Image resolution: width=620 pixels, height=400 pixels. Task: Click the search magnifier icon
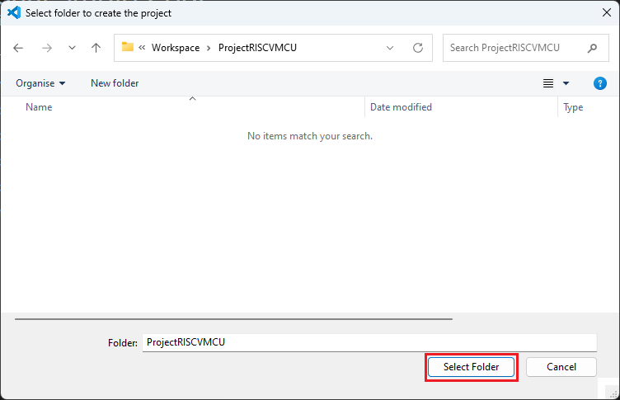coord(592,49)
